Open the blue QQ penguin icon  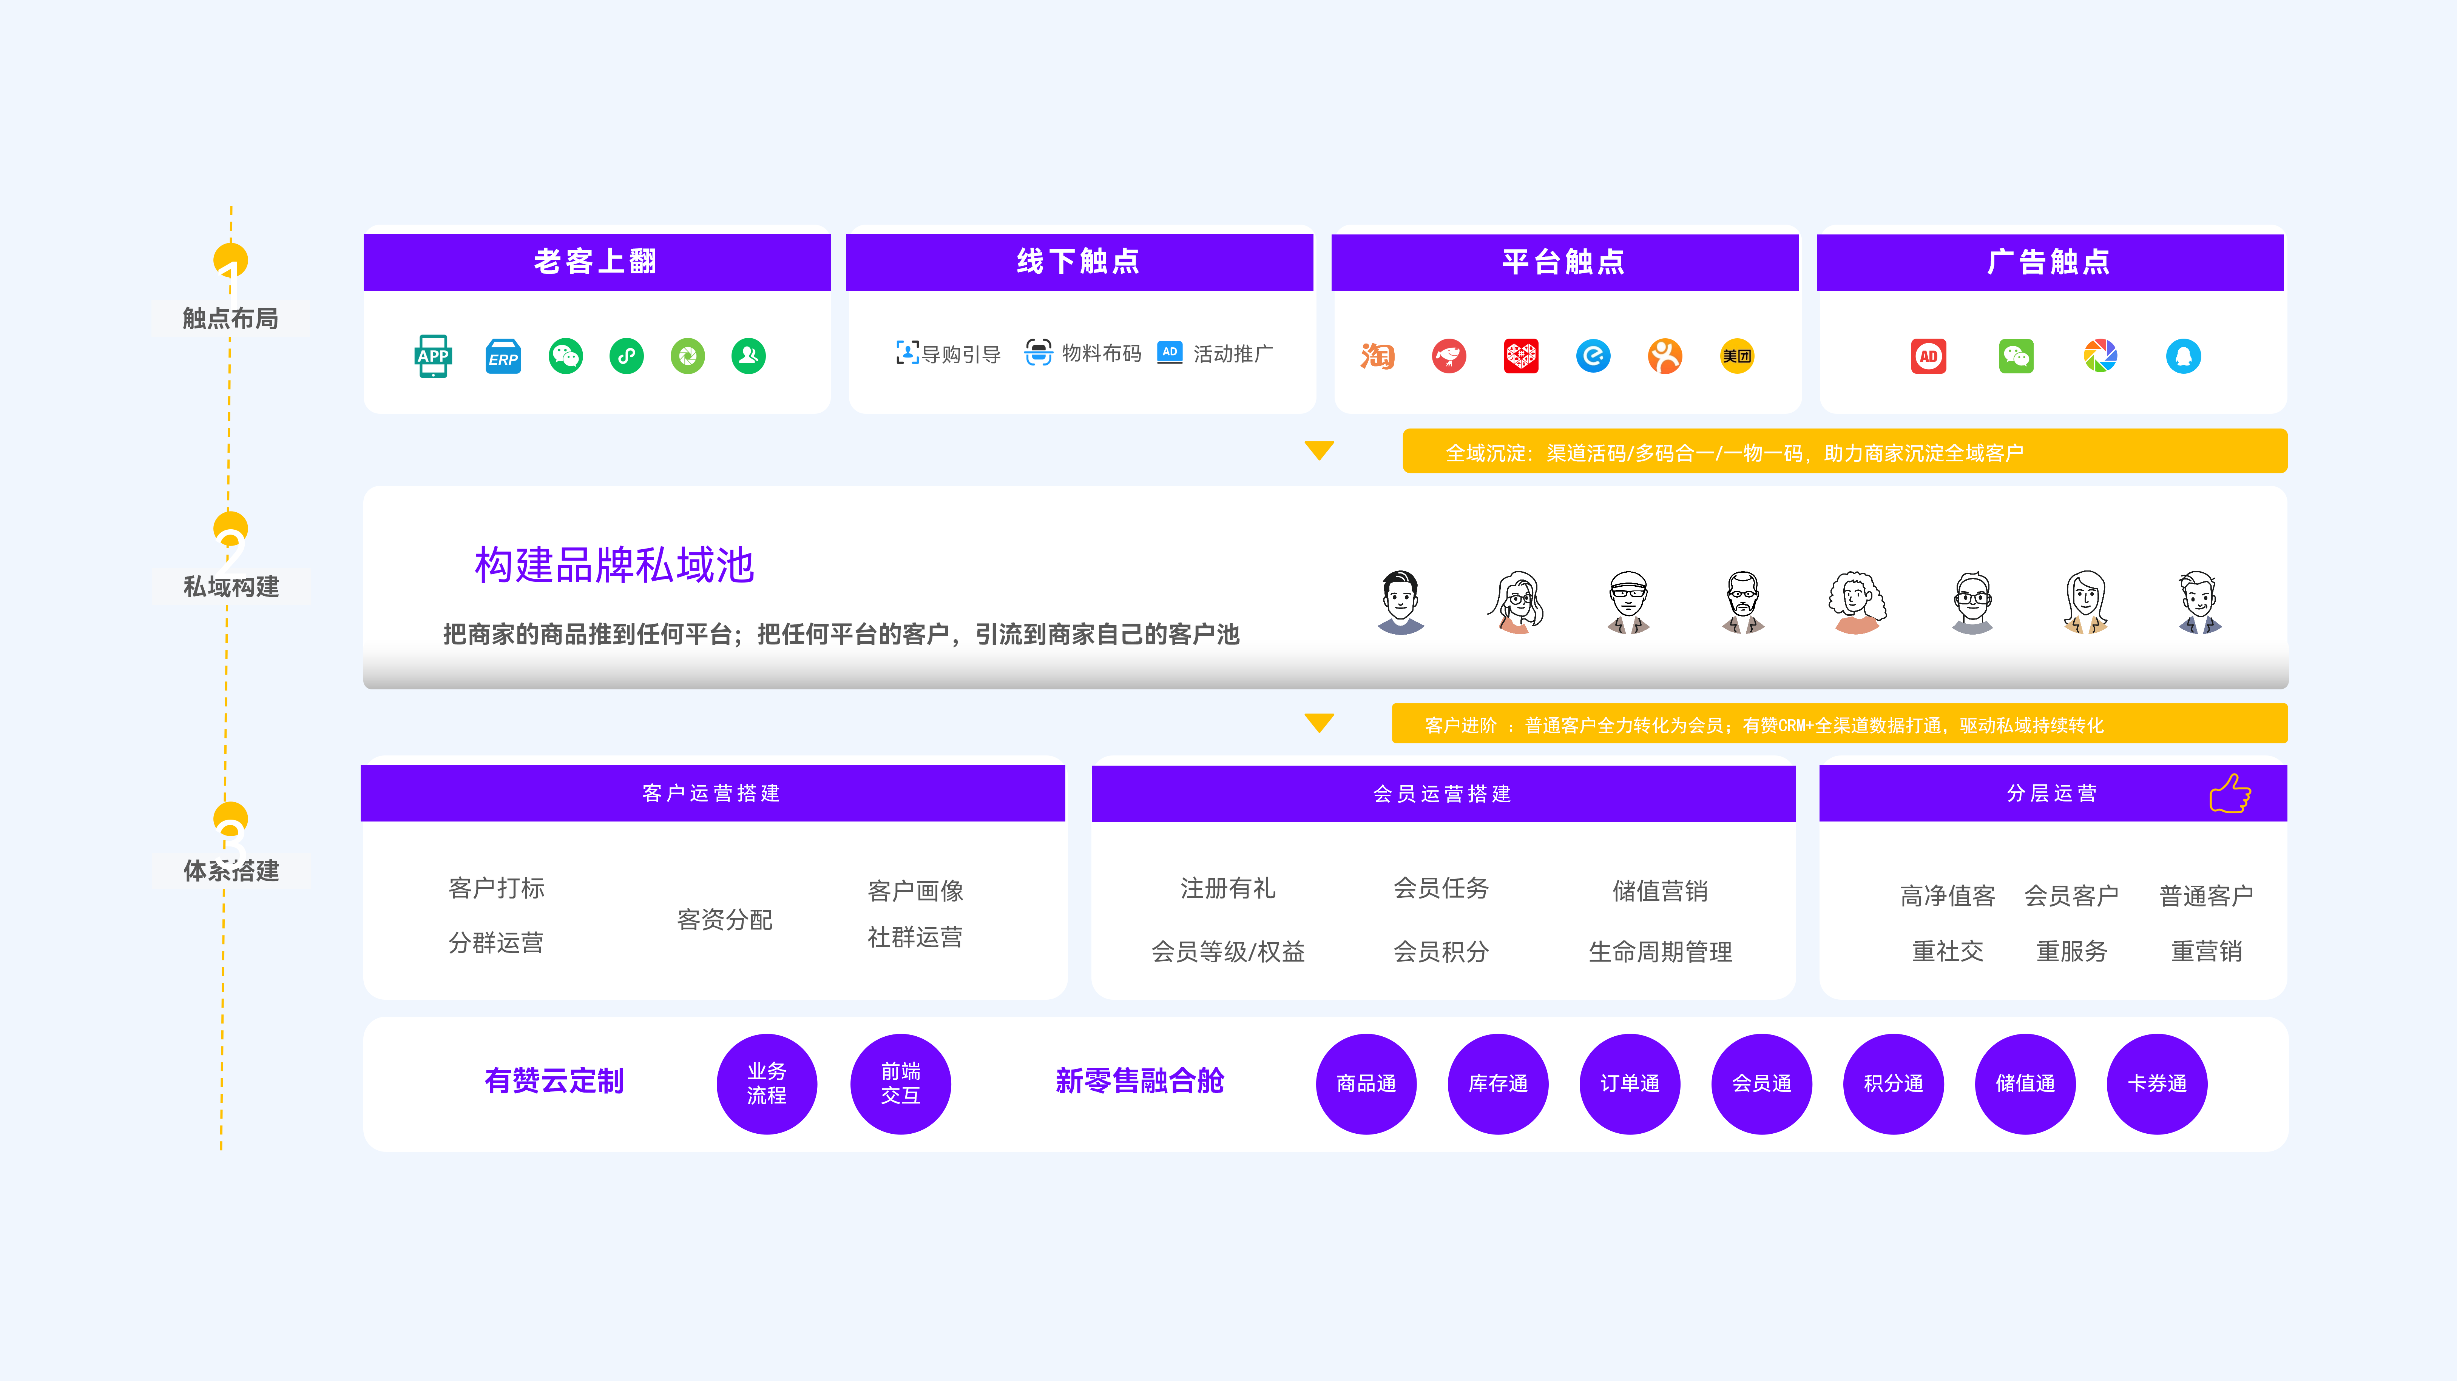(x=2183, y=356)
